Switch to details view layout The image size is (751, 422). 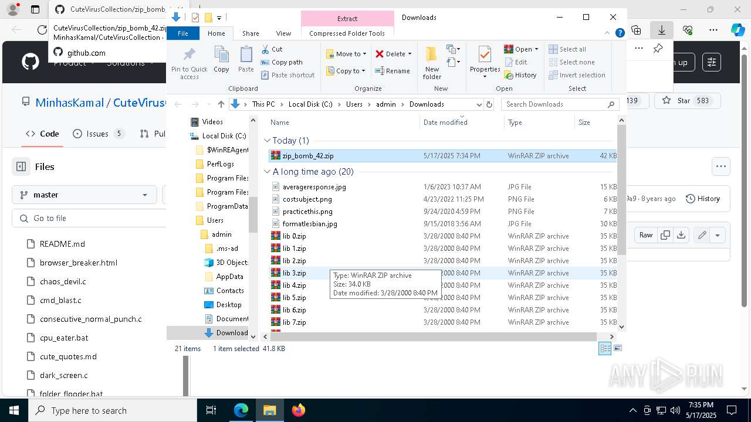click(x=605, y=348)
